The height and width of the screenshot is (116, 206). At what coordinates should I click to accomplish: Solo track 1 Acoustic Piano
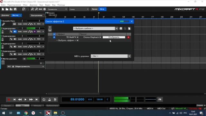point(25,24)
